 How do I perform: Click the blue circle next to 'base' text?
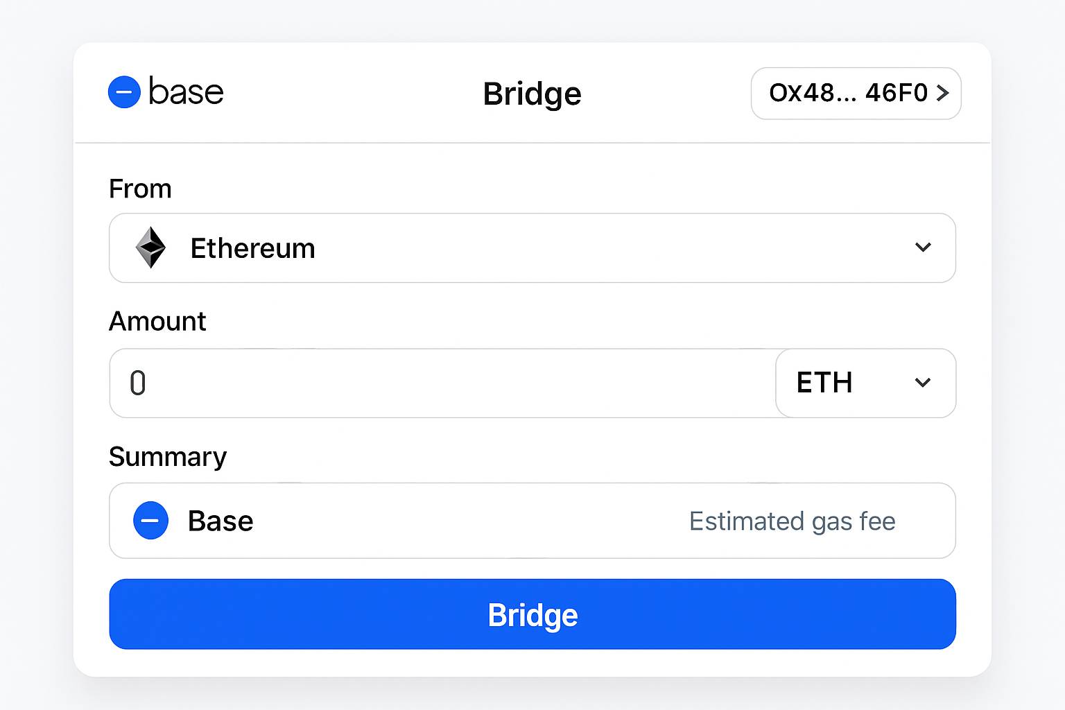[124, 92]
